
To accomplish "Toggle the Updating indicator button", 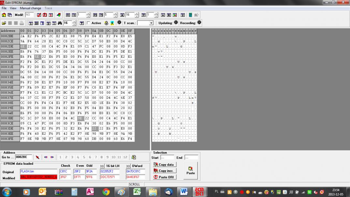I will click(x=176, y=23).
